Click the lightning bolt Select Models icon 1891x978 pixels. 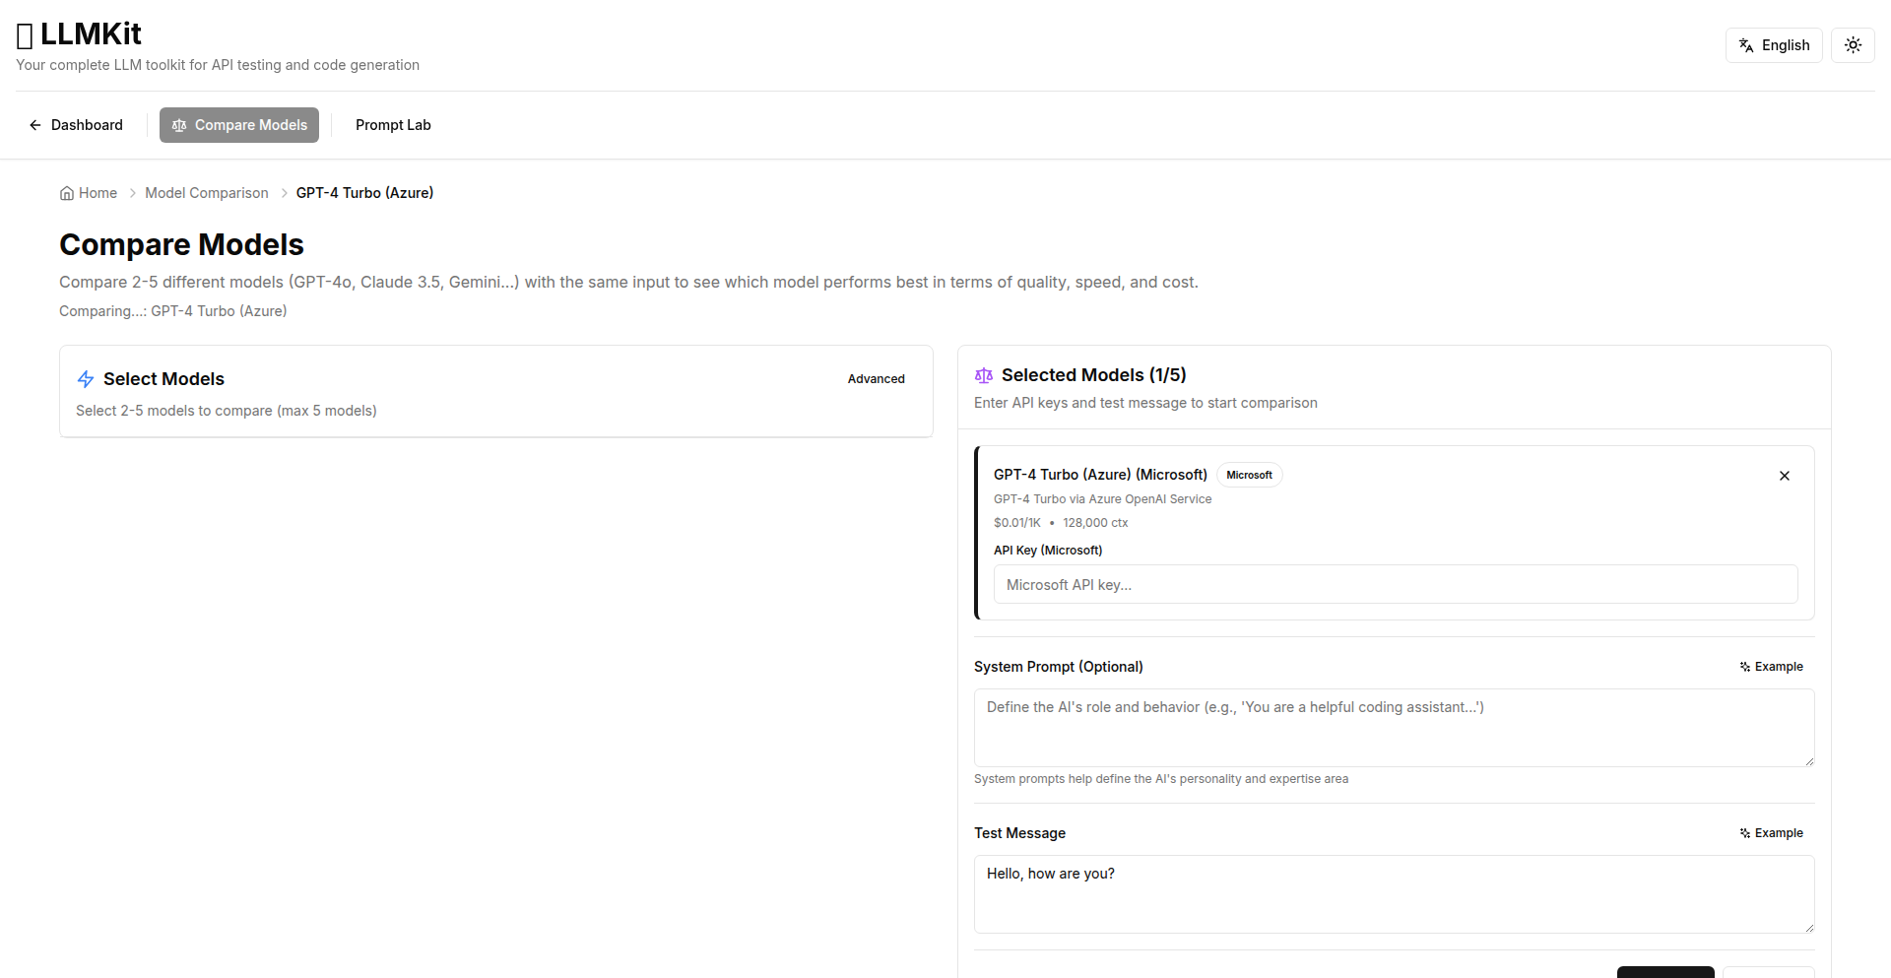pyautogui.click(x=86, y=379)
